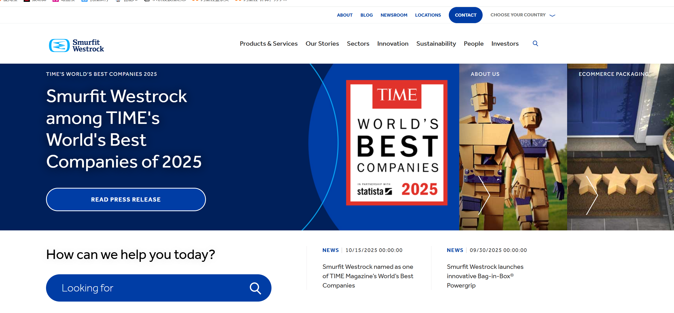Open the Investors menu
674x313 pixels.
pos(505,44)
